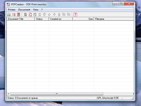The height and width of the screenshot is (106, 141).
Task: Click the red add PDF document icon
Action: coord(30,15)
